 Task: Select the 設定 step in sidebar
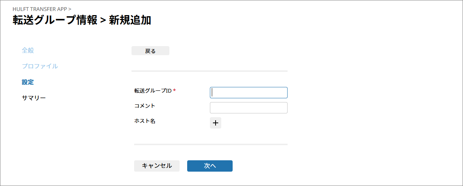tap(28, 82)
